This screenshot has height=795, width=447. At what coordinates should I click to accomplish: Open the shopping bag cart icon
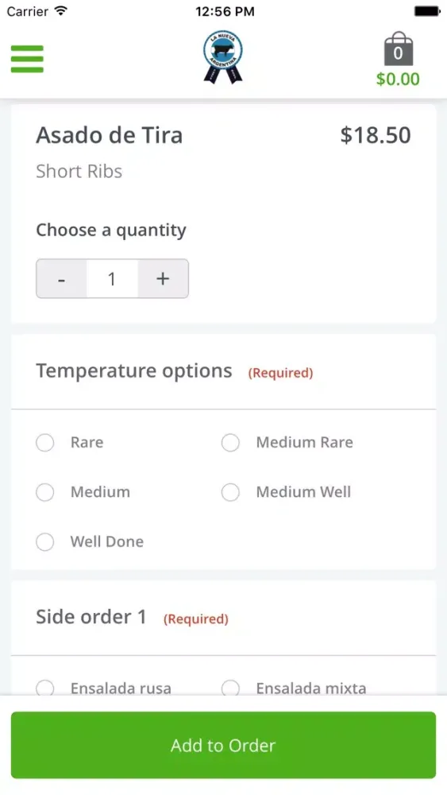coord(398,48)
